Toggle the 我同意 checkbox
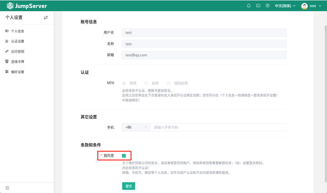Screen dimensions: 327x193 (124, 156)
